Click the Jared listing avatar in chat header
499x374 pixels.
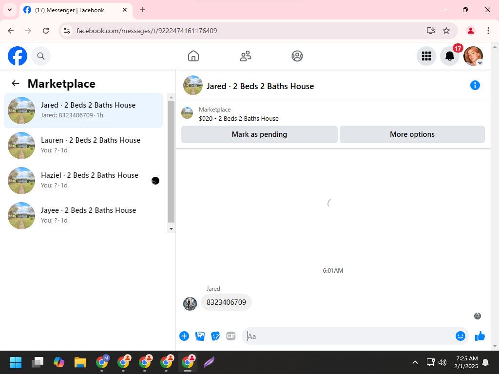(x=193, y=85)
